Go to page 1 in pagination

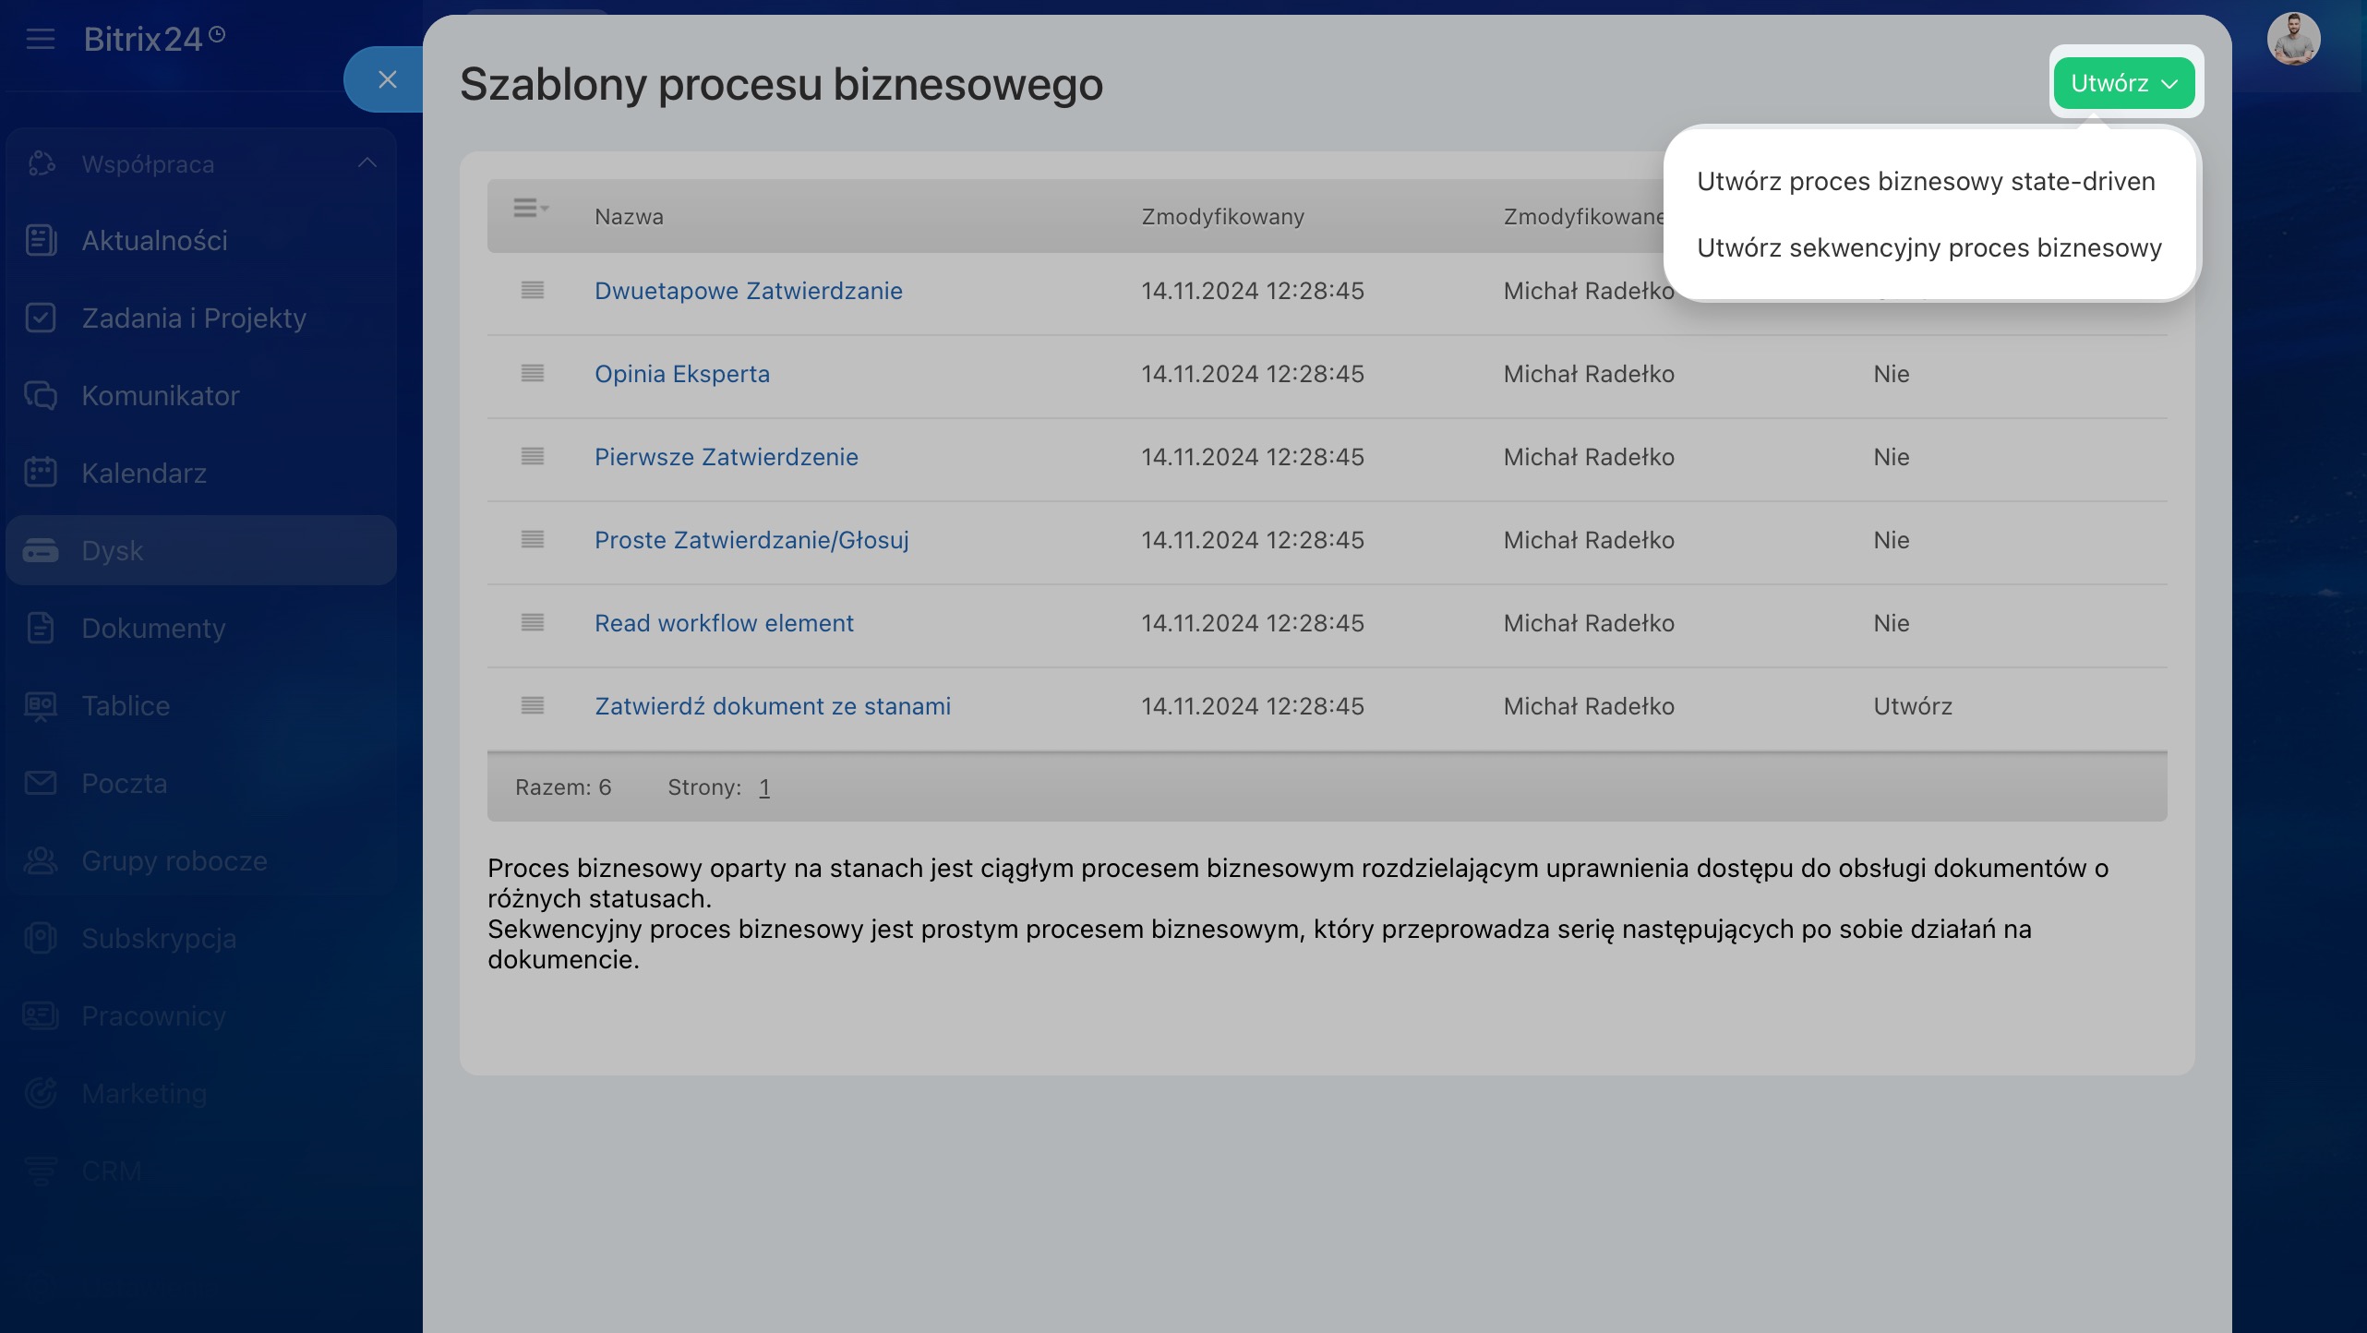(x=764, y=787)
